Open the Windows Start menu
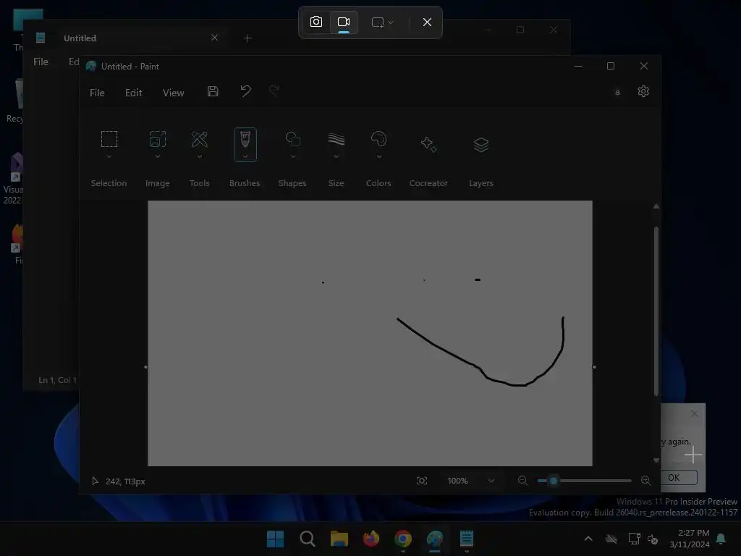 coord(275,539)
